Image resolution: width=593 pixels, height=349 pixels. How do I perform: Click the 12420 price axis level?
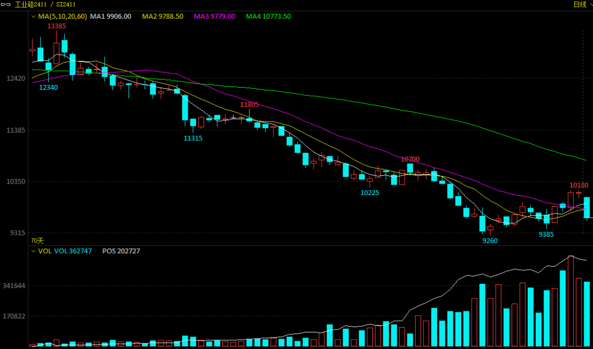[x=16, y=78]
